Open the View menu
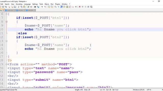The width and height of the screenshot is (163, 91). tap(12, 4)
